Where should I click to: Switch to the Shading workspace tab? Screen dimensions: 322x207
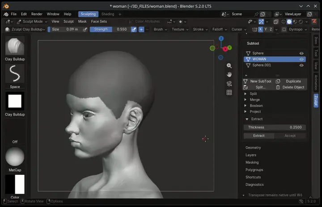pos(108,14)
